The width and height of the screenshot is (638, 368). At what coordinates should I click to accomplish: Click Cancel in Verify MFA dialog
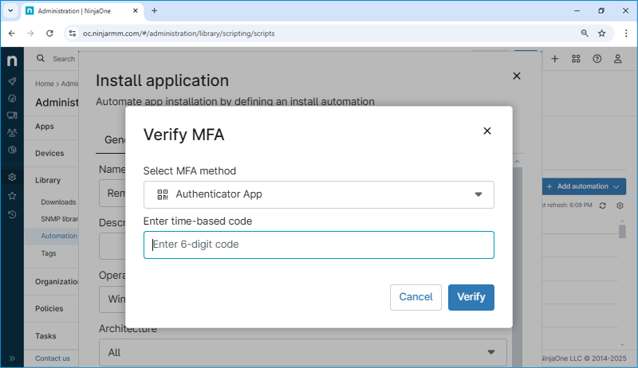tap(415, 297)
